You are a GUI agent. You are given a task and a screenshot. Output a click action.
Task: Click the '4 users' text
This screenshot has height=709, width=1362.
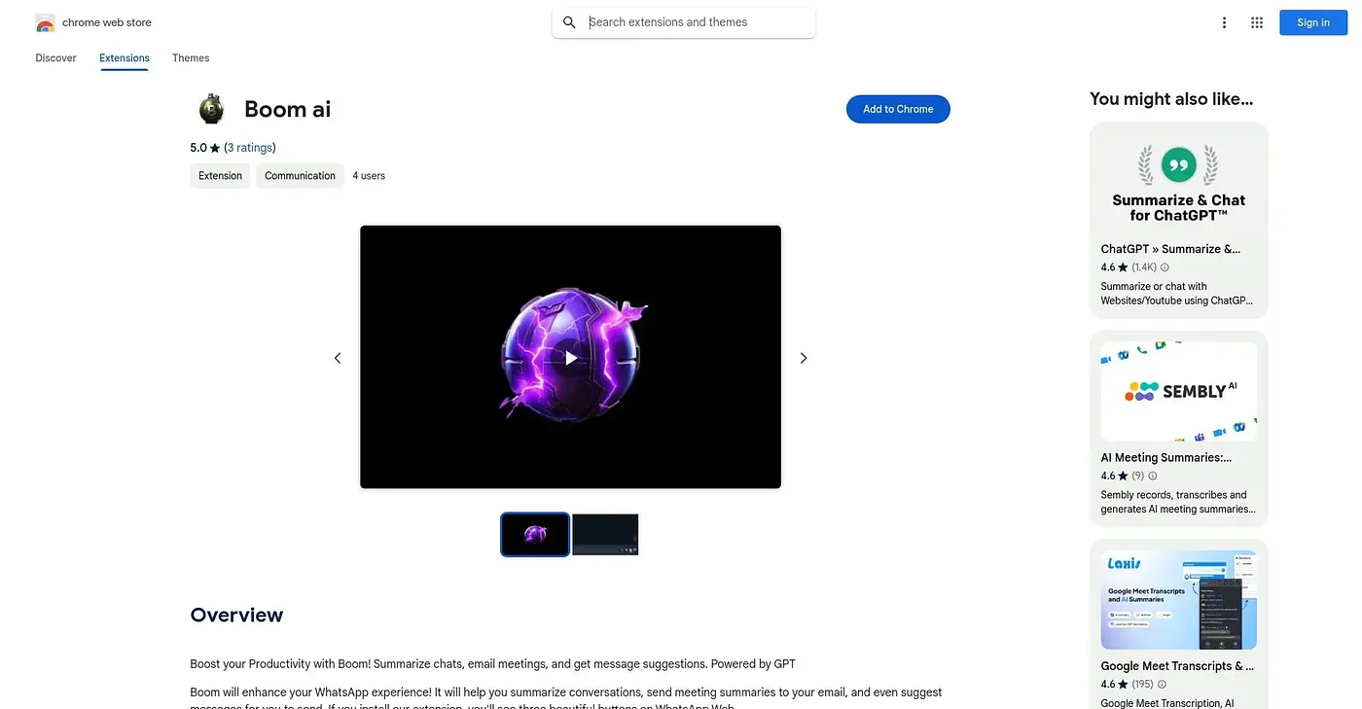click(369, 176)
